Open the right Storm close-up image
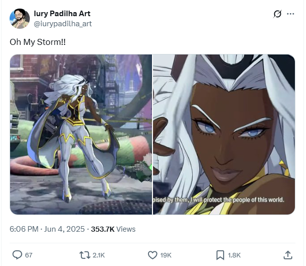The width and height of the screenshot is (306, 266). (224, 134)
